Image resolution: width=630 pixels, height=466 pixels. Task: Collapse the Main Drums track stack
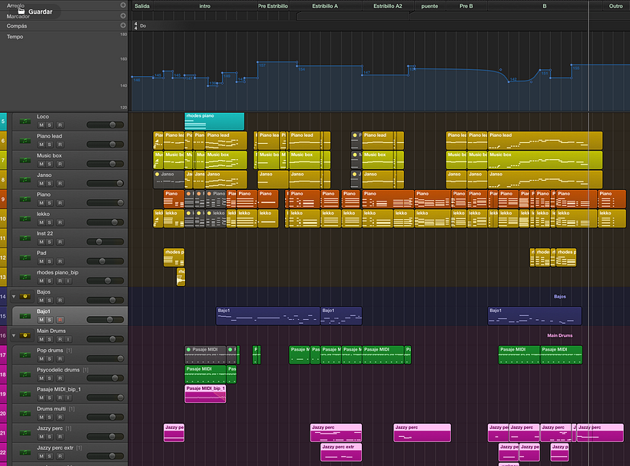[14, 335]
